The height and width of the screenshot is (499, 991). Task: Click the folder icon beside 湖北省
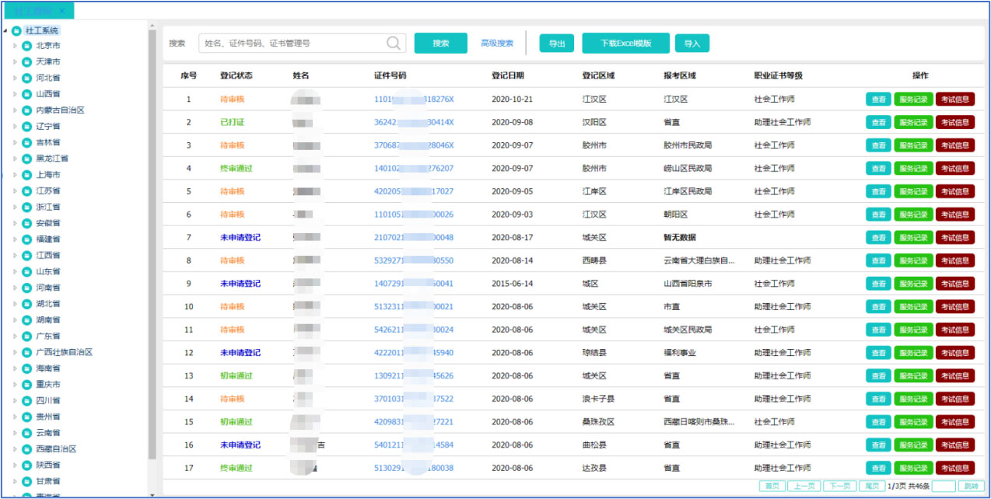tap(27, 304)
